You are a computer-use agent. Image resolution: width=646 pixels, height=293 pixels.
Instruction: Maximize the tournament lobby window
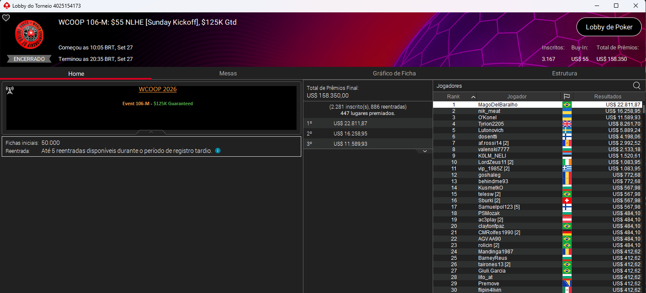tap(616, 6)
